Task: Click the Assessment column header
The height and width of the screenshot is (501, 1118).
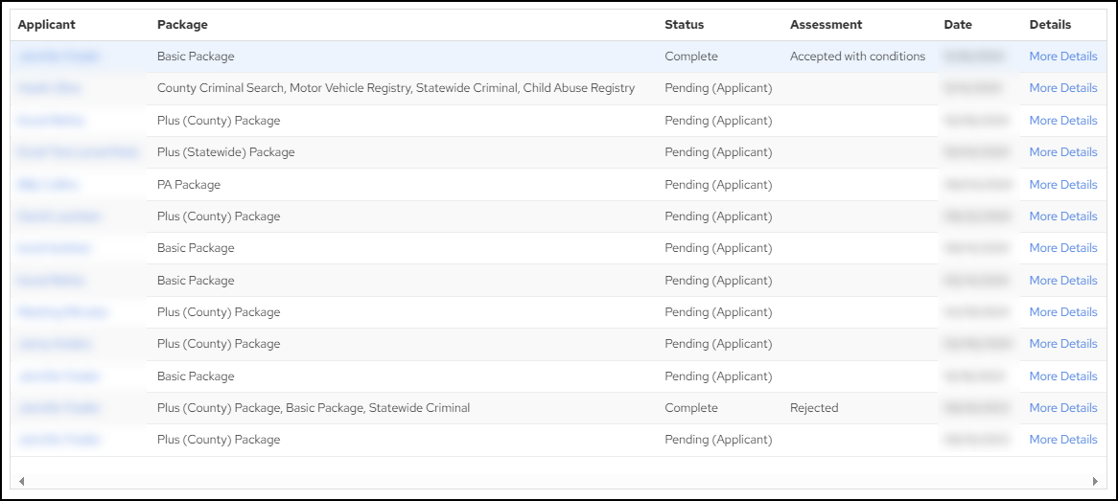Action: pyautogui.click(x=826, y=25)
